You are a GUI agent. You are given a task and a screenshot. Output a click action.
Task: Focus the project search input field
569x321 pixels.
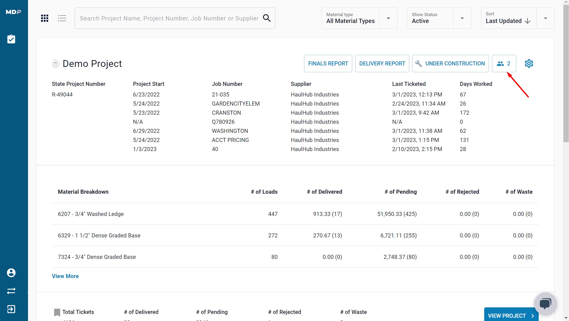click(x=169, y=18)
